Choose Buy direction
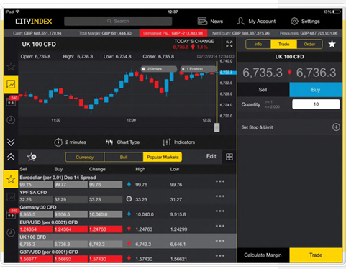The height and width of the screenshot is (269, 346). pos(316,90)
